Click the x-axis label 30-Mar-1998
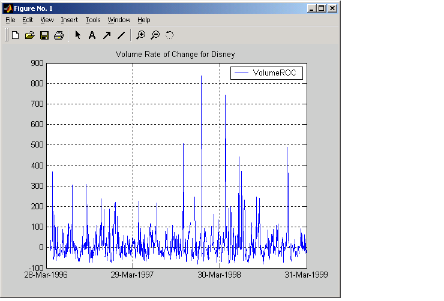 coord(219,275)
